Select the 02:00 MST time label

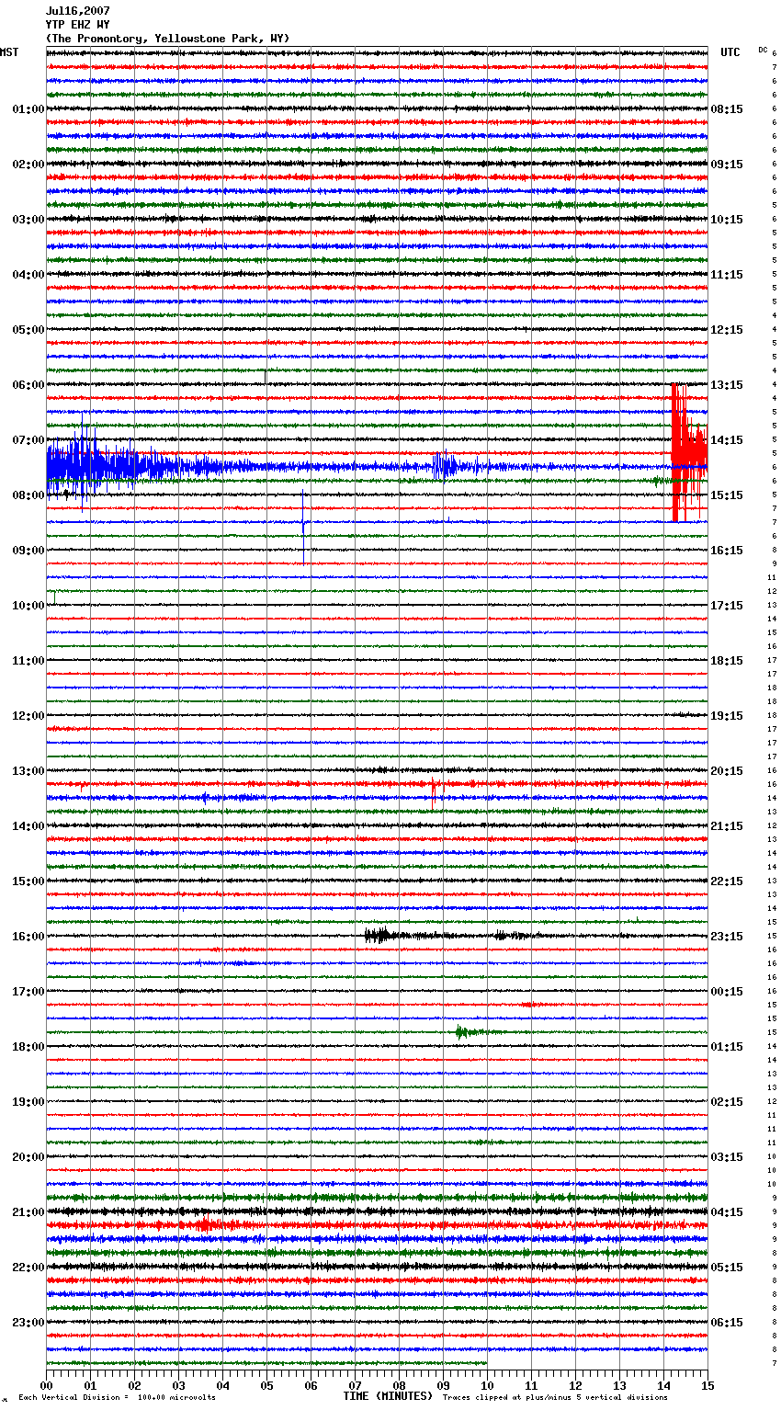[28, 165]
